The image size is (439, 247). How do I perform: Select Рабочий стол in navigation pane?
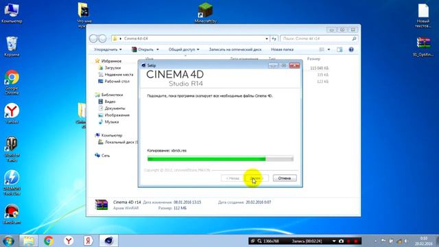[117, 81]
